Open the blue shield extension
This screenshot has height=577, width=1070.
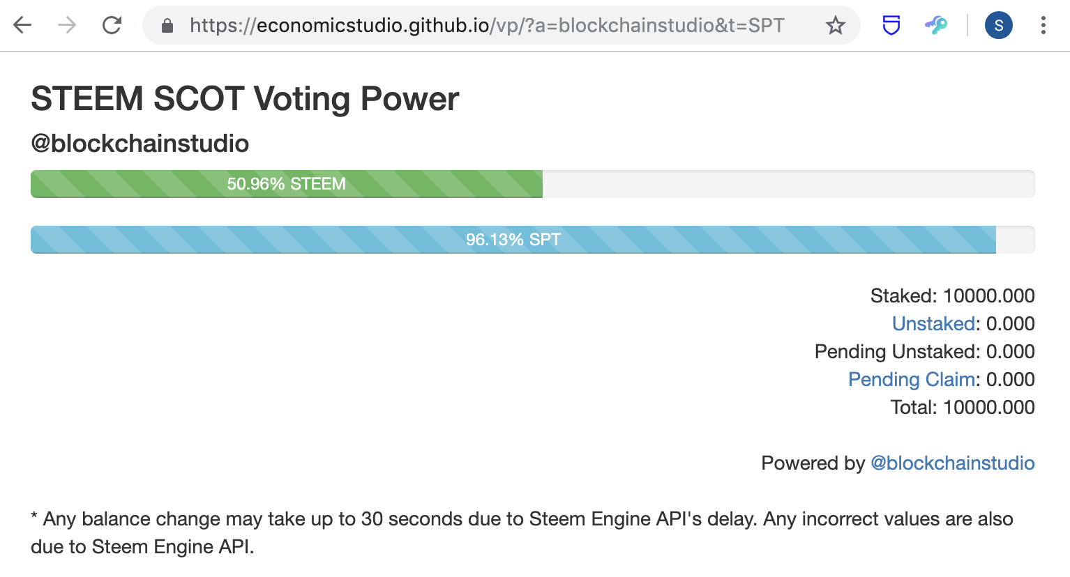coord(891,26)
